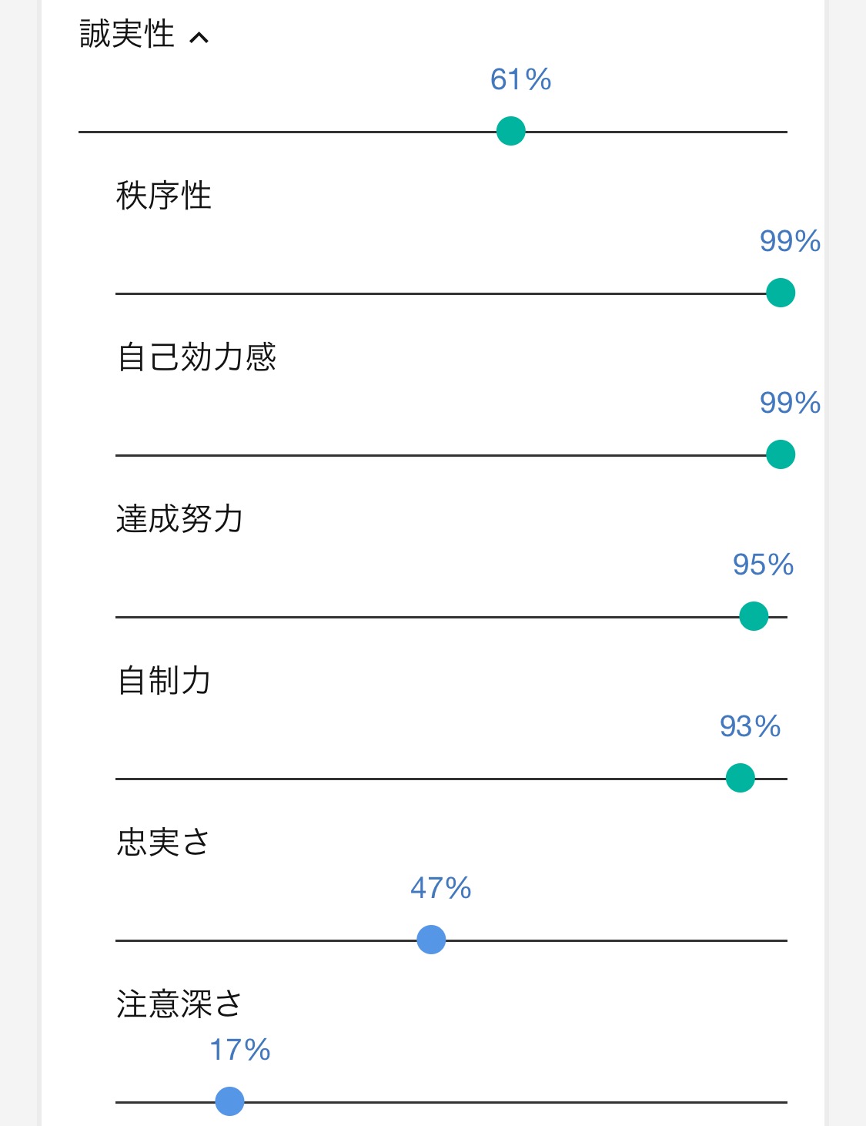Screen dimensions: 866x1126
Task: Collapse the 誠実性 section using the chevron
Action: pyautogui.click(x=199, y=37)
